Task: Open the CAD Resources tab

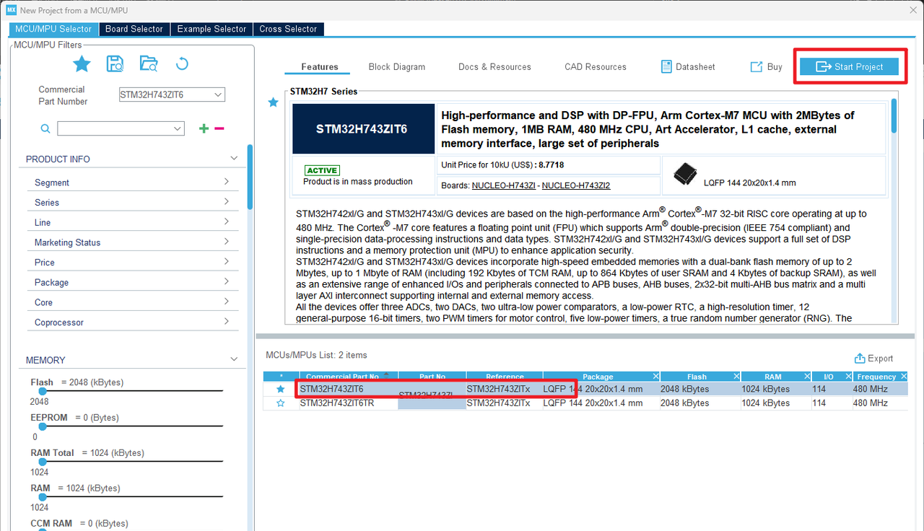Action: 596,66
